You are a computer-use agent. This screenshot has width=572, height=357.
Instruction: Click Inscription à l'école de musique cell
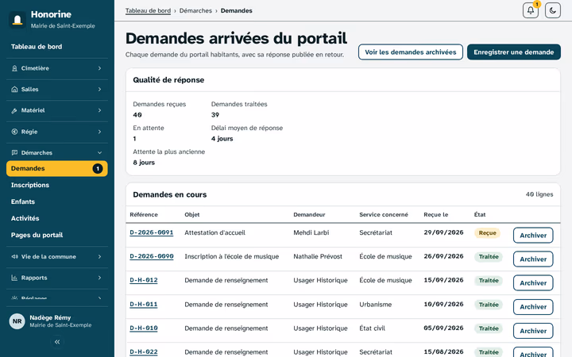pos(232,256)
